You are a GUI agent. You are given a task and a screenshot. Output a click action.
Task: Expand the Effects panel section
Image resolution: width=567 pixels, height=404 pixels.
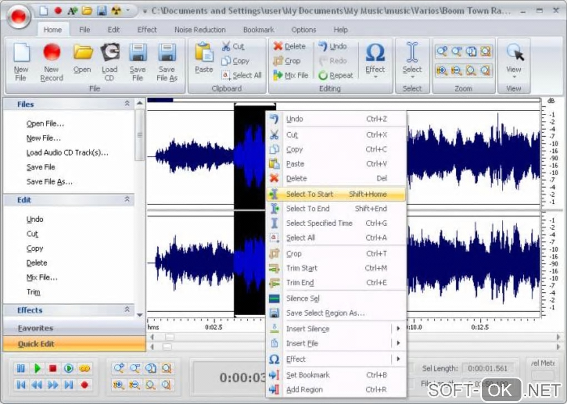(x=127, y=310)
